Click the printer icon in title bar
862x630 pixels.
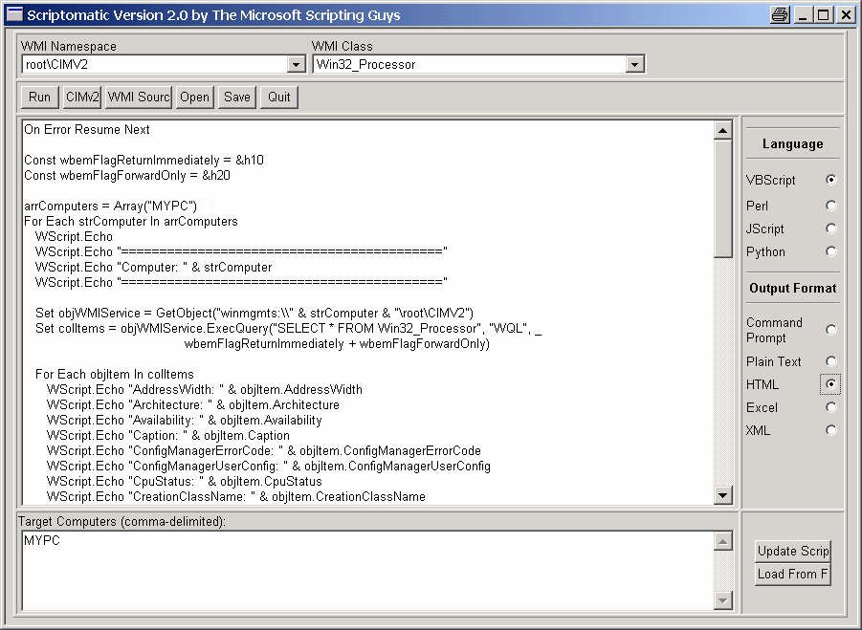click(x=780, y=14)
